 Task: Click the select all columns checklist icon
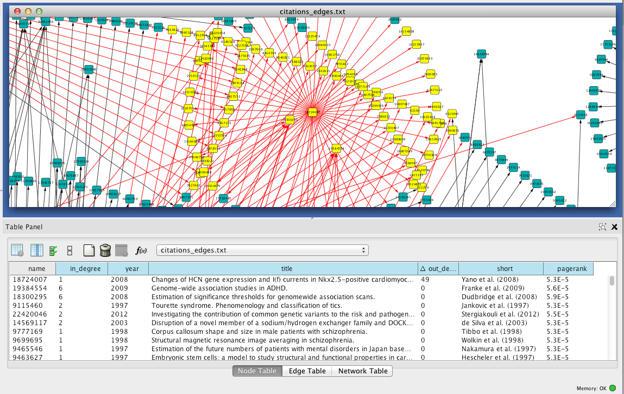(x=53, y=250)
